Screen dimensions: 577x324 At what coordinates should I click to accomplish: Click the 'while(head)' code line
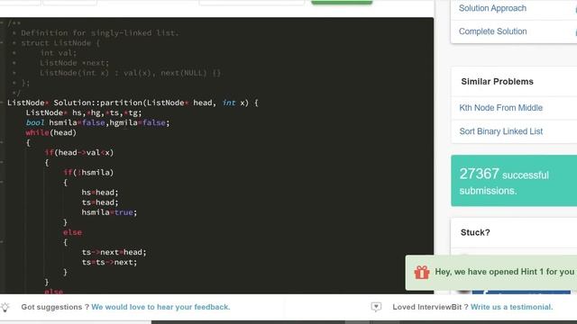tap(50, 132)
